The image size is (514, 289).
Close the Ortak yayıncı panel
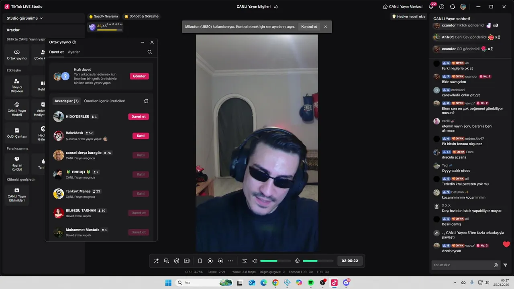point(152,42)
